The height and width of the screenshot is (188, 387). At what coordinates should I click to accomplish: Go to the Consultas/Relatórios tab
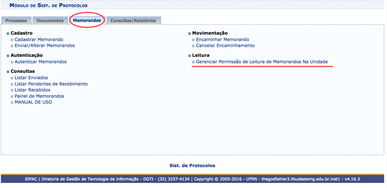133,21
